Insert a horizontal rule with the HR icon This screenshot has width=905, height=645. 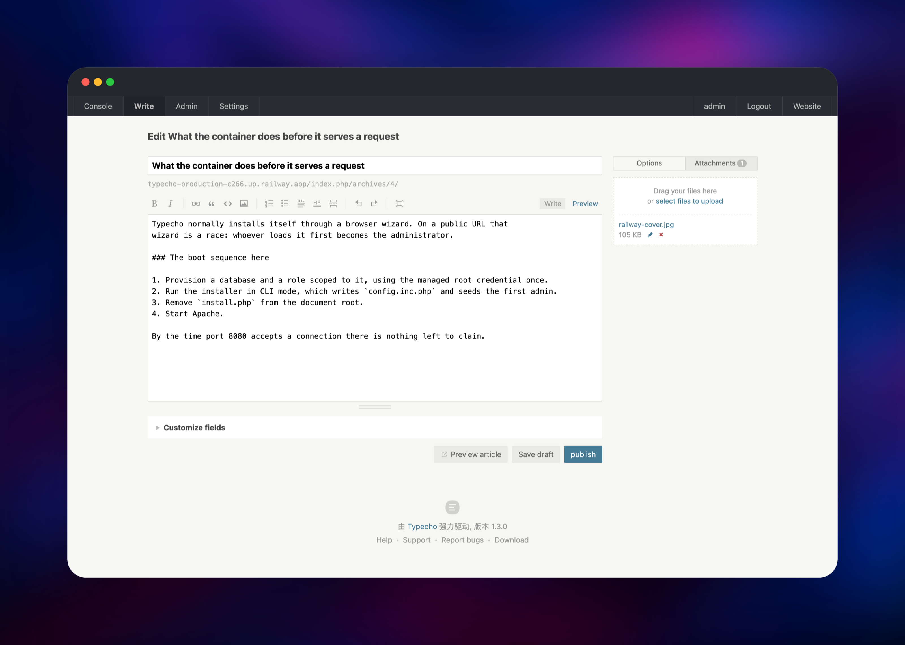coord(317,203)
